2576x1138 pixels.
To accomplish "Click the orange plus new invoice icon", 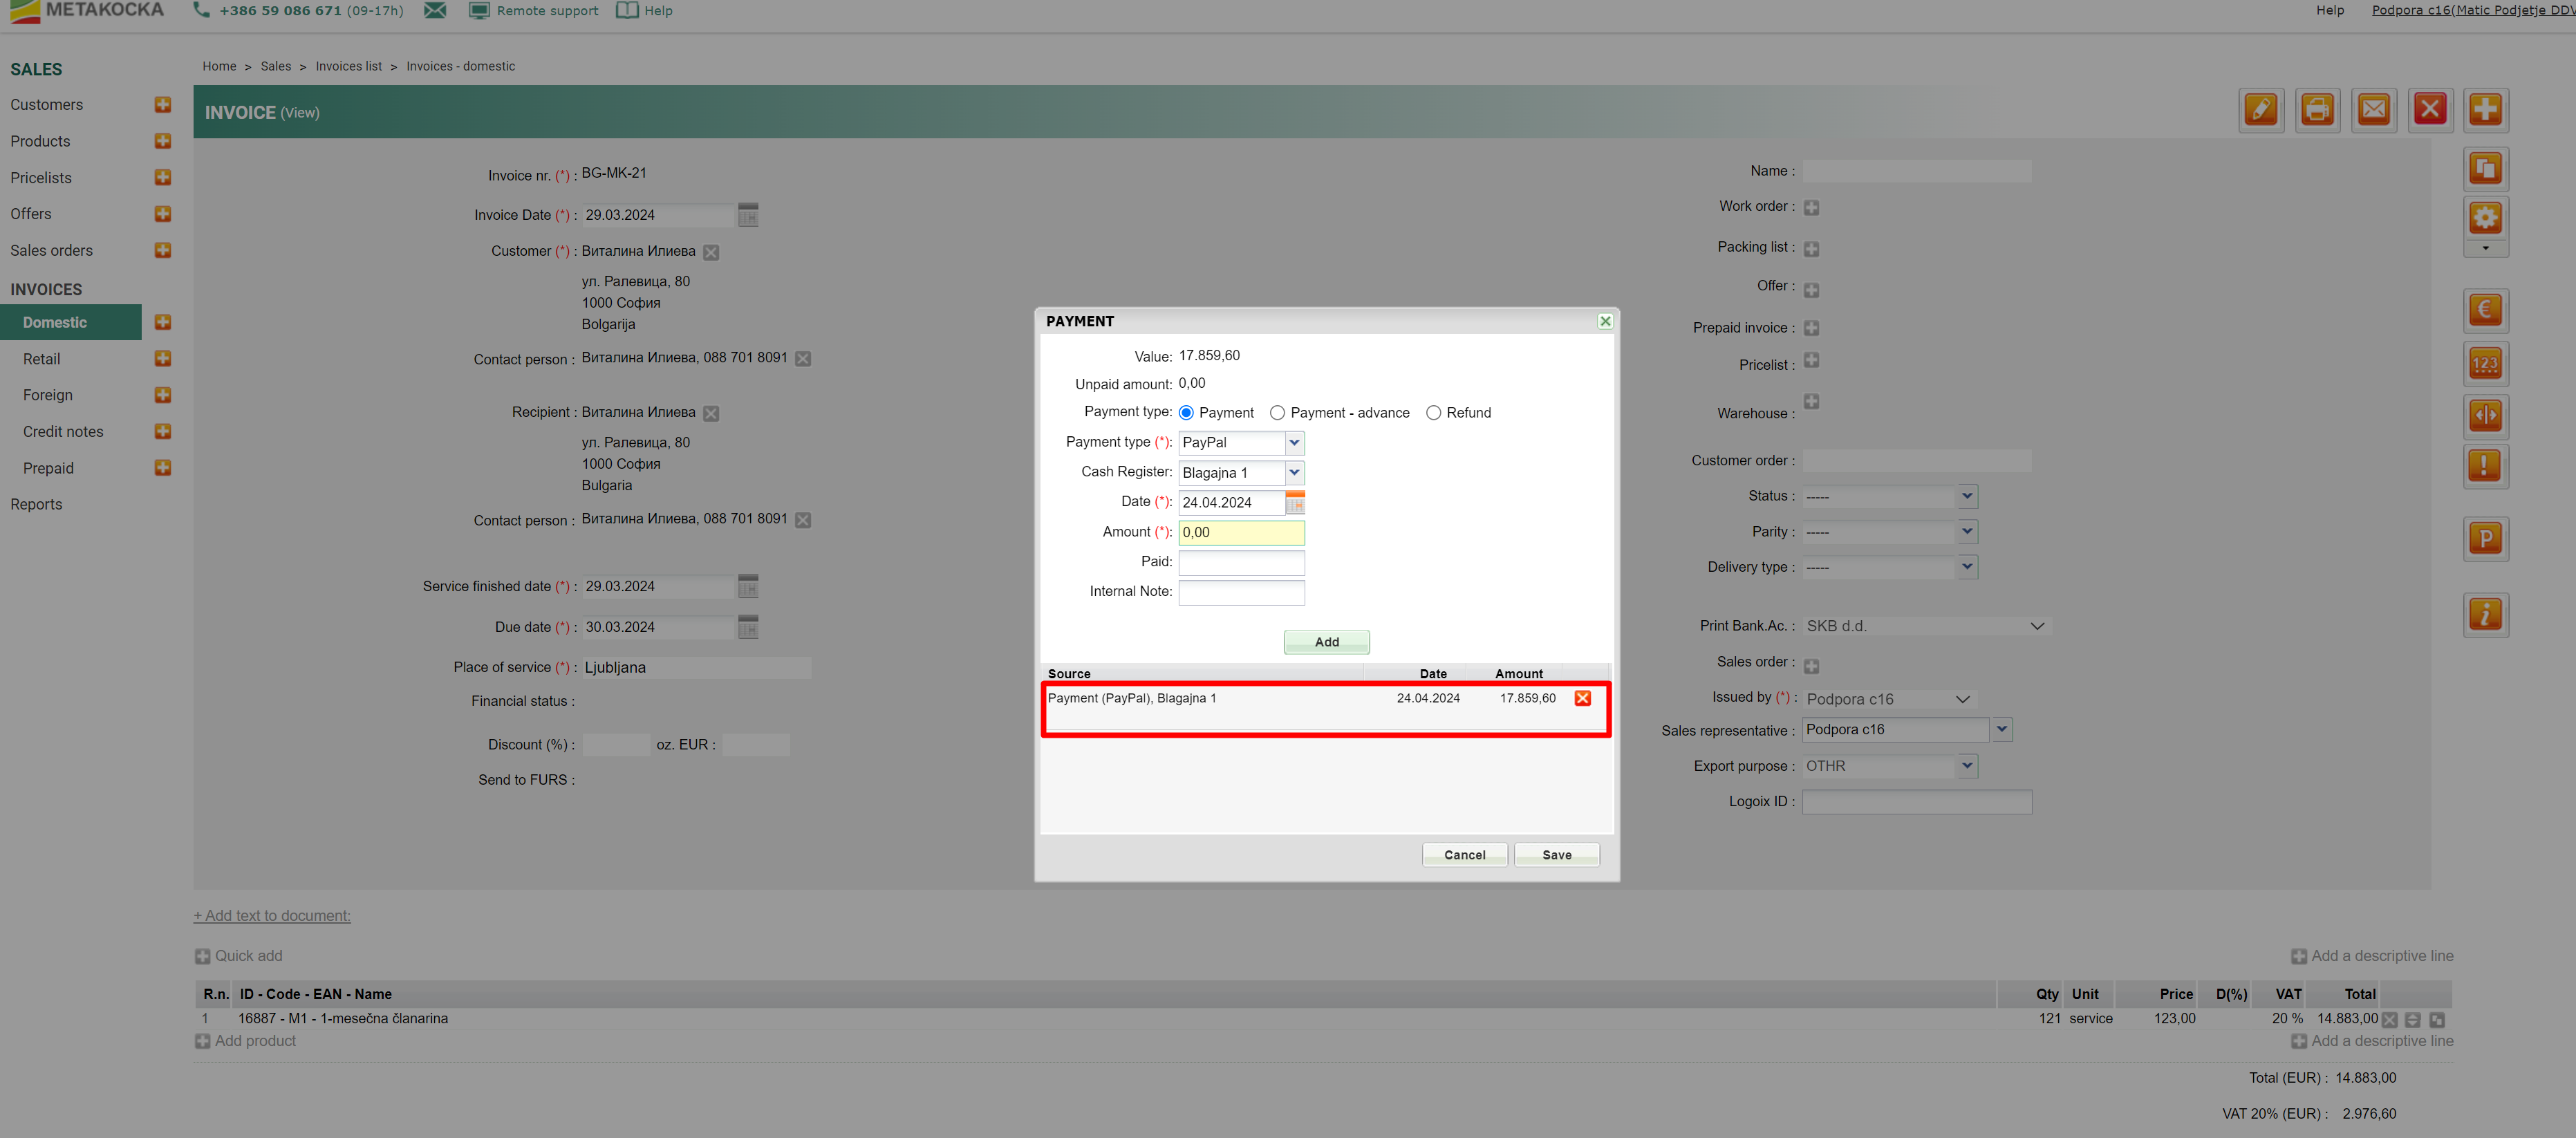I will click(x=2485, y=109).
